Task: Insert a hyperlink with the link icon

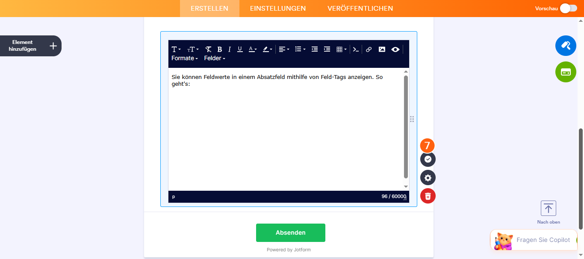Action: pos(369,49)
